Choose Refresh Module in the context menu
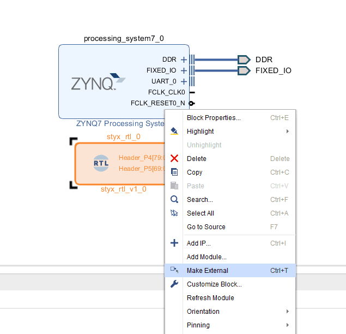The width and height of the screenshot is (346, 334). point(210,298)
